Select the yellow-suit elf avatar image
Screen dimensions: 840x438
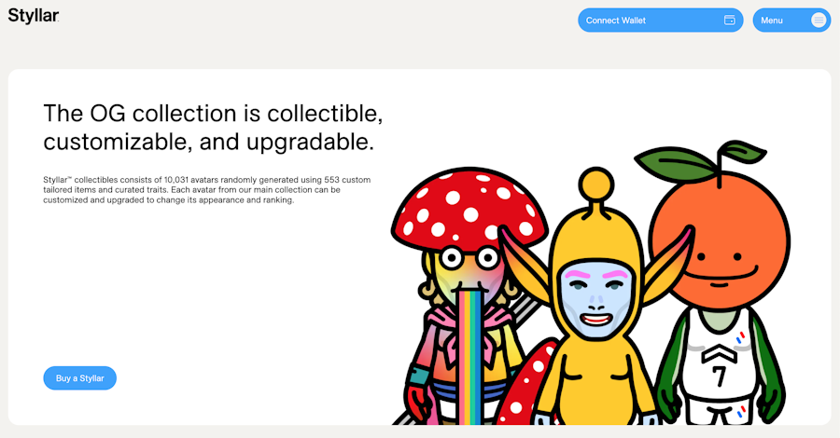point(596,296)
